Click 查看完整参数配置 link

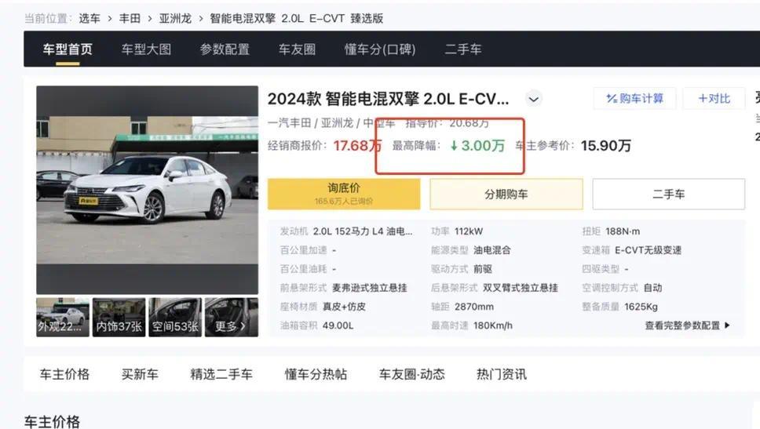click(x=682, y=325)
